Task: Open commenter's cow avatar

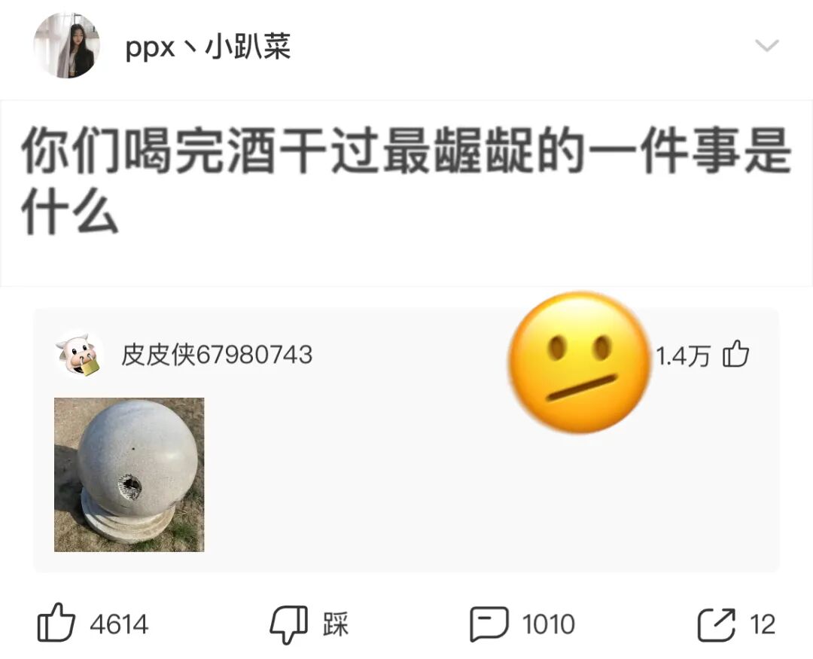Action: [x=78, y=355]
